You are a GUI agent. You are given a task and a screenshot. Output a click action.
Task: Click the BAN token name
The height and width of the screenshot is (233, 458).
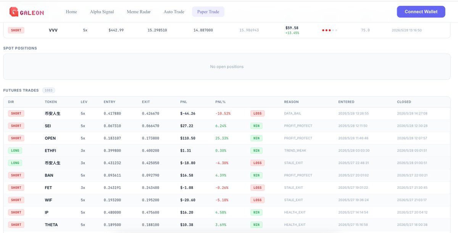pyautogui.click(x=49, y=175)
